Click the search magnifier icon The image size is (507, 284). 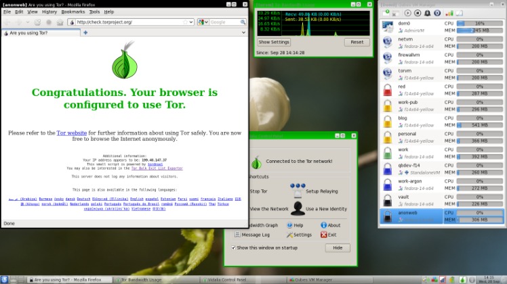(243, 22)
